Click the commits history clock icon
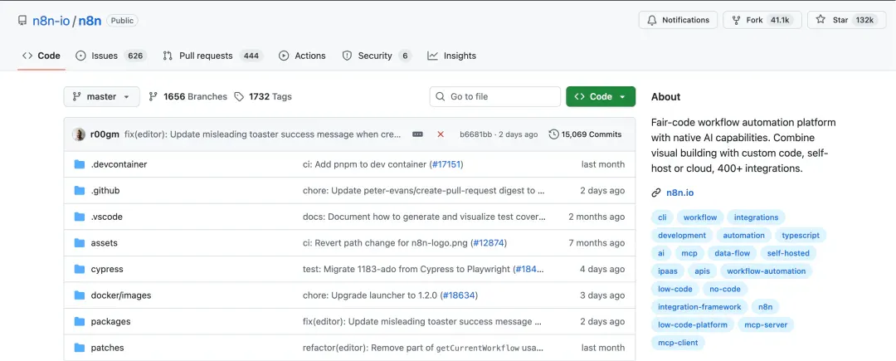 coord(553,134)
